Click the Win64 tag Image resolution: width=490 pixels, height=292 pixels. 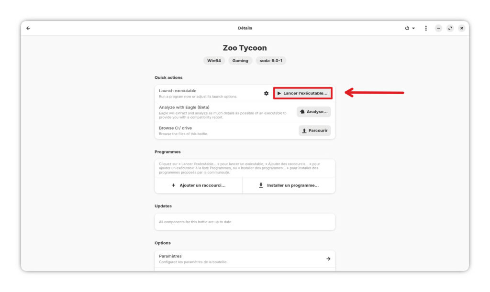click(214, 61)
